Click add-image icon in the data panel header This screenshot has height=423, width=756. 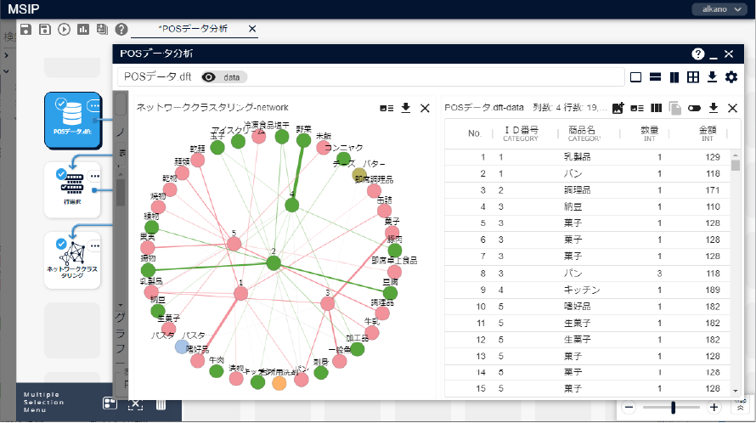point(618,108)
